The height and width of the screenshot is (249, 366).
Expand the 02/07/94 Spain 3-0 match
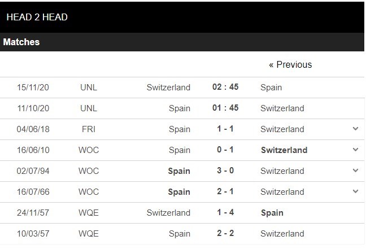(355, 171)
